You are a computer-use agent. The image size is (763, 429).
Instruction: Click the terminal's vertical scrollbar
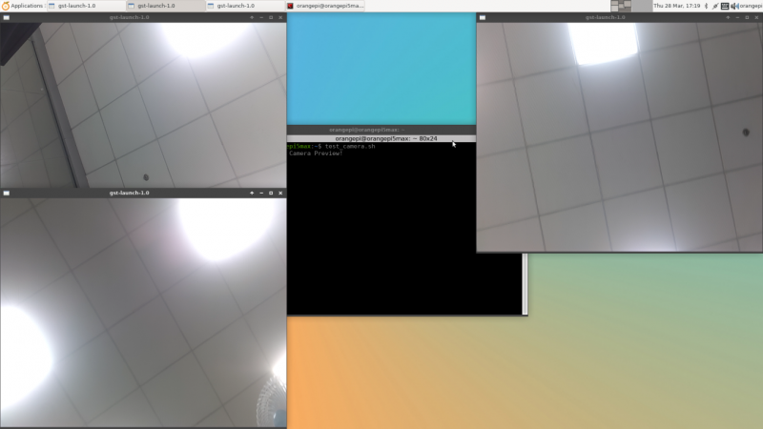point(525,229)
